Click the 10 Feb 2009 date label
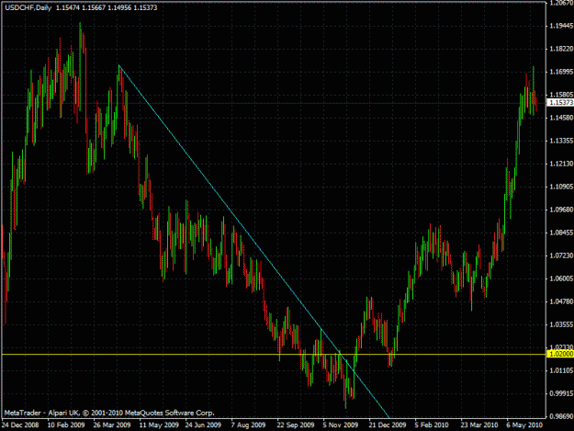 point(66,425)
